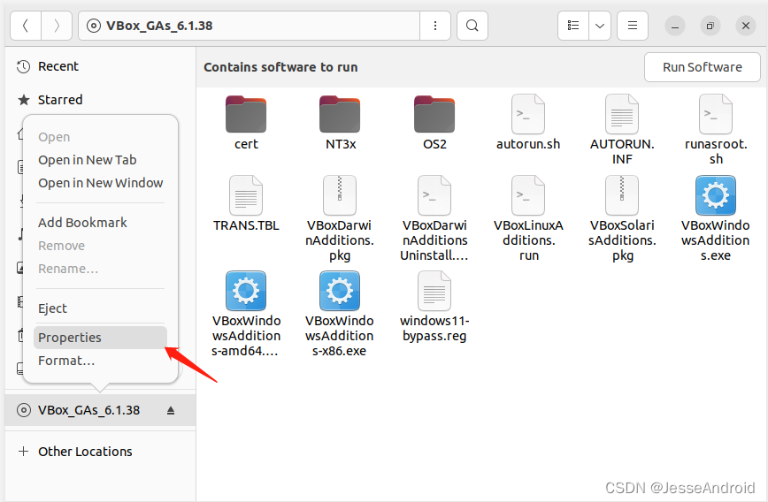Viewport: 768px width, 502px height.
Task: Open the hamburger main menu
Action: (633, 26)
